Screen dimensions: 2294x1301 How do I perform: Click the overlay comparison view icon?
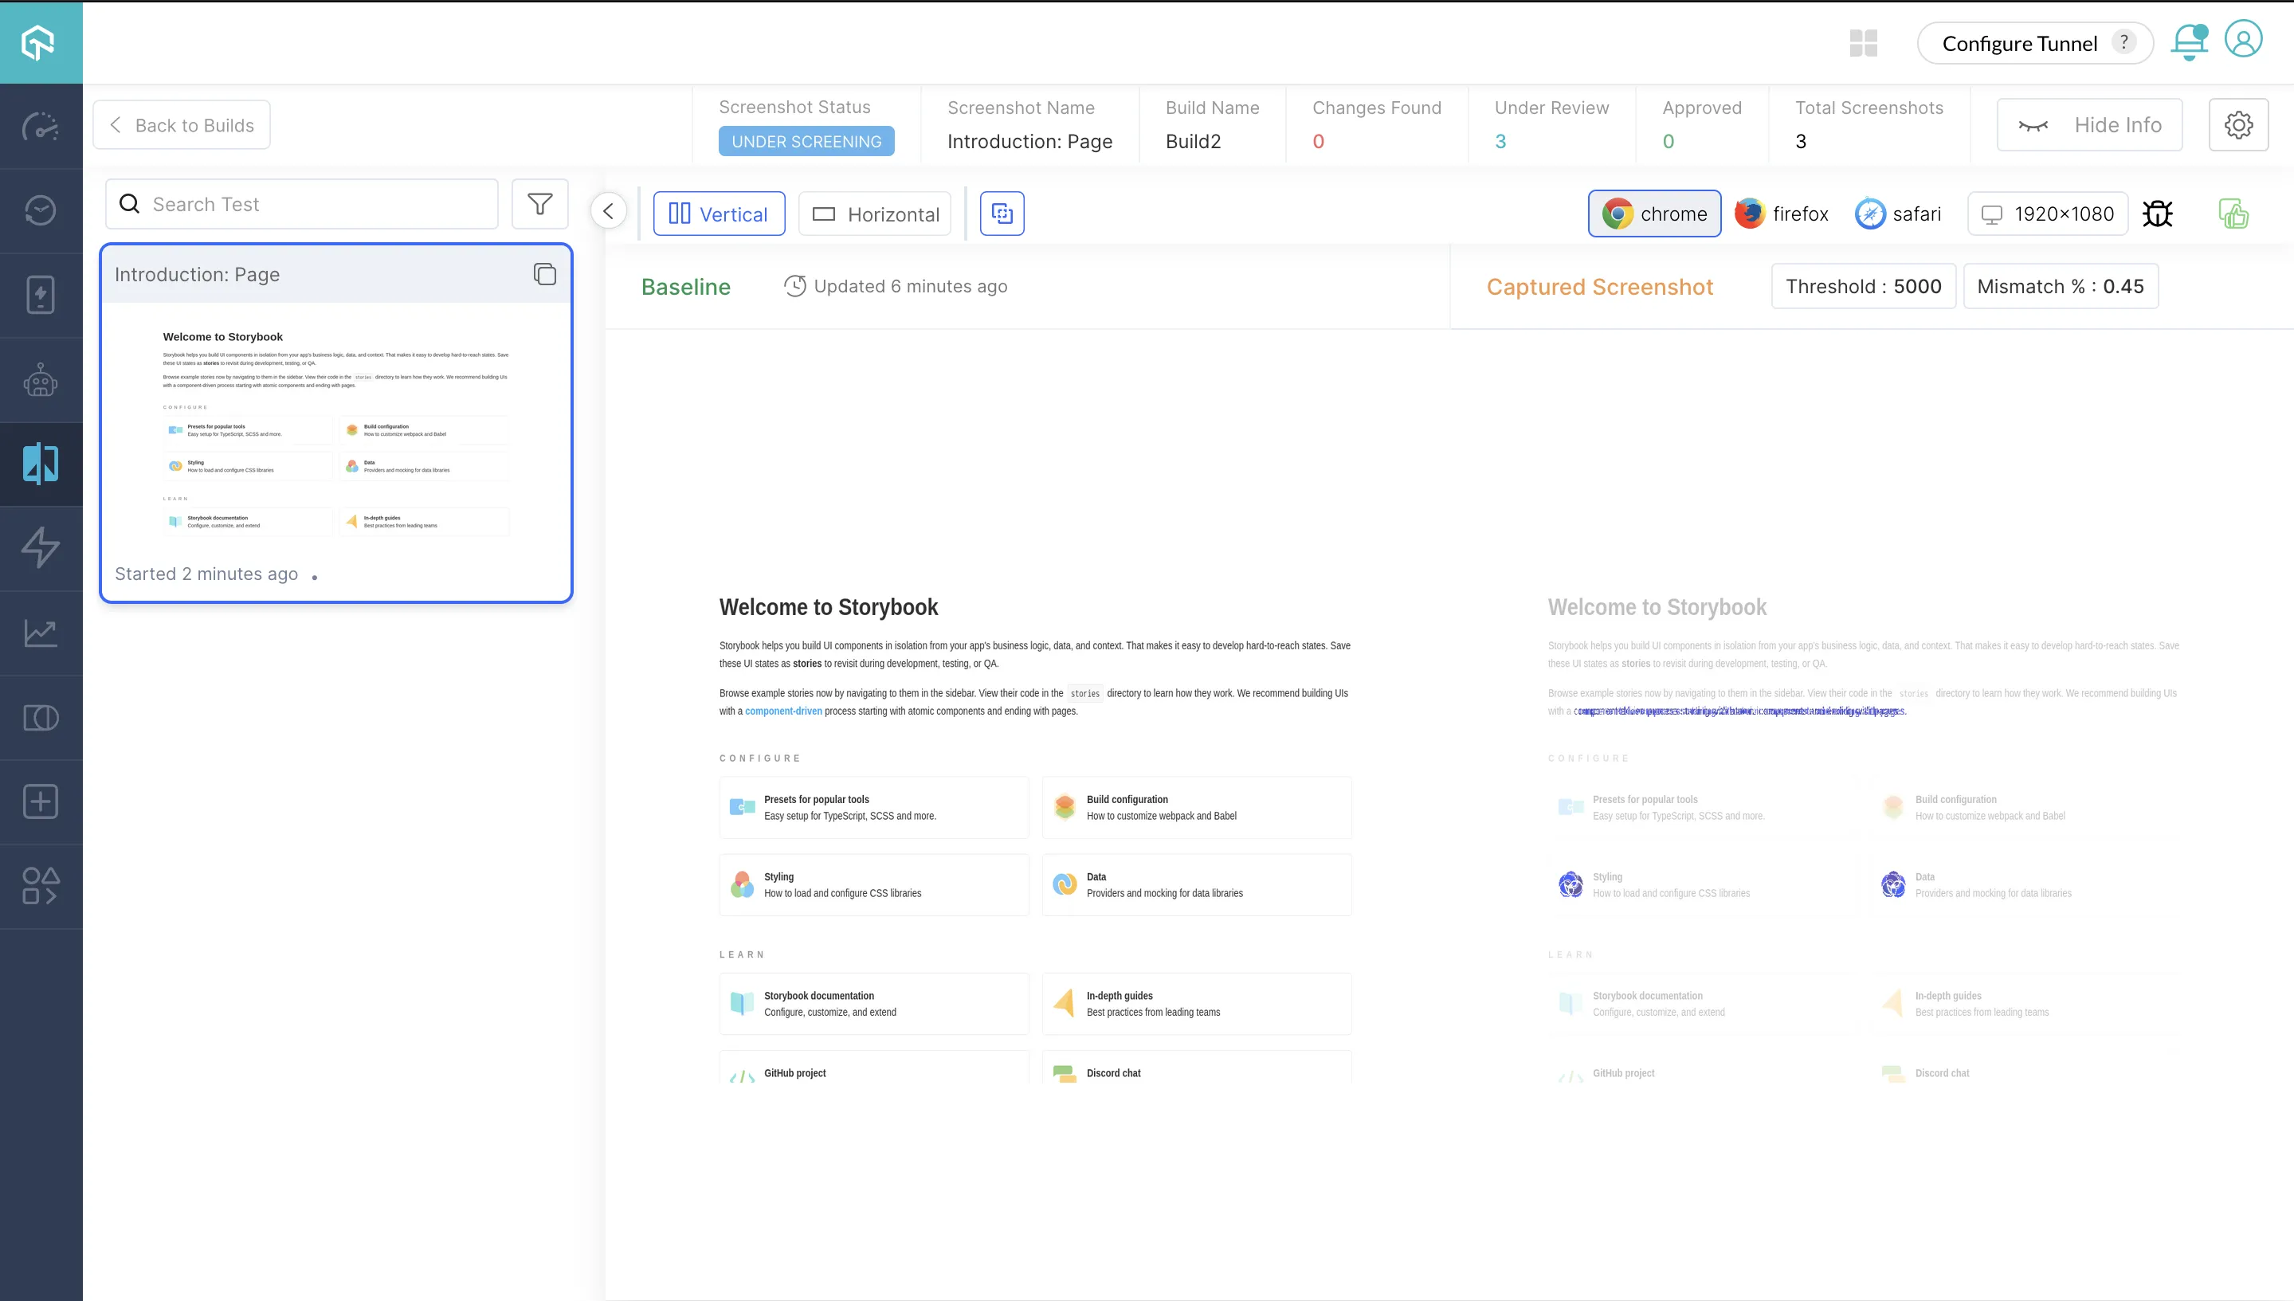(1002, 214)
